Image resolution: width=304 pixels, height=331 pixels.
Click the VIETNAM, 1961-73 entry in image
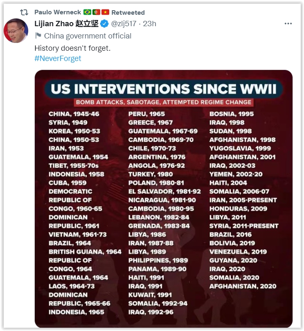tap(77, 234)
